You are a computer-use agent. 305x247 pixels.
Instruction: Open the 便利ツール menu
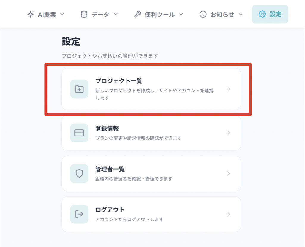click(x=159, y=14)
